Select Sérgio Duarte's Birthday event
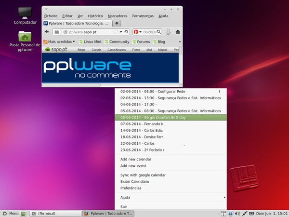Screen dimensions: 289x217 coord(171,117)
